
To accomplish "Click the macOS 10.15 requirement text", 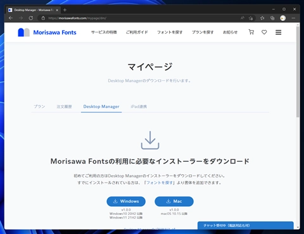I will point(174,214).
